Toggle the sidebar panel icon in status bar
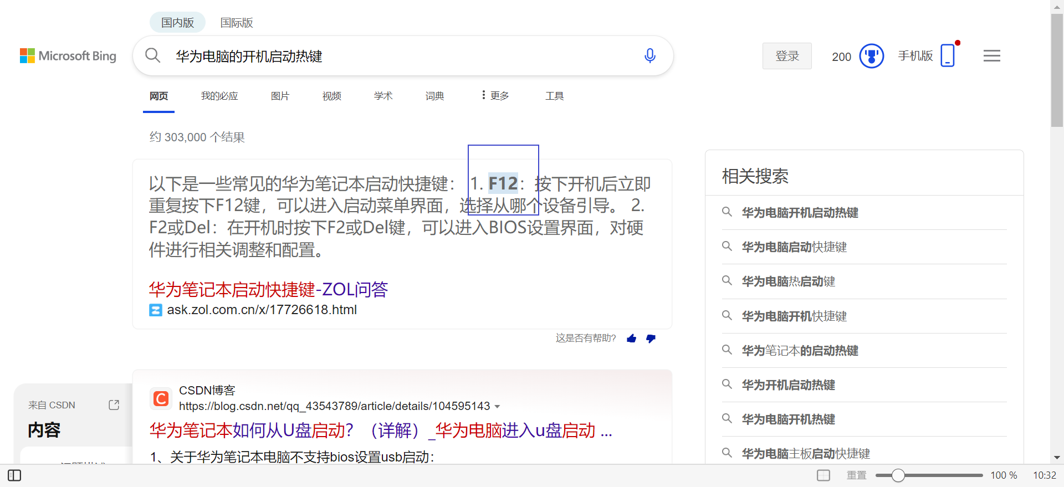This screenshot has height=487, width=1064. (14, 475)
